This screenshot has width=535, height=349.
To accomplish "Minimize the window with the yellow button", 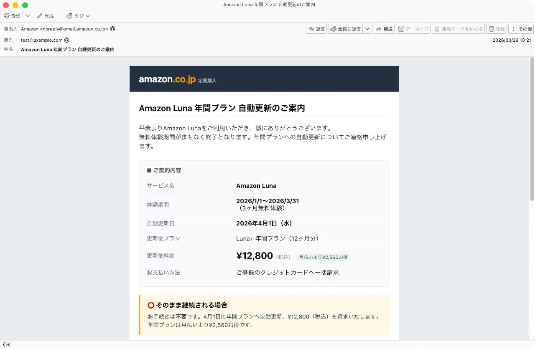I will 15,5.
